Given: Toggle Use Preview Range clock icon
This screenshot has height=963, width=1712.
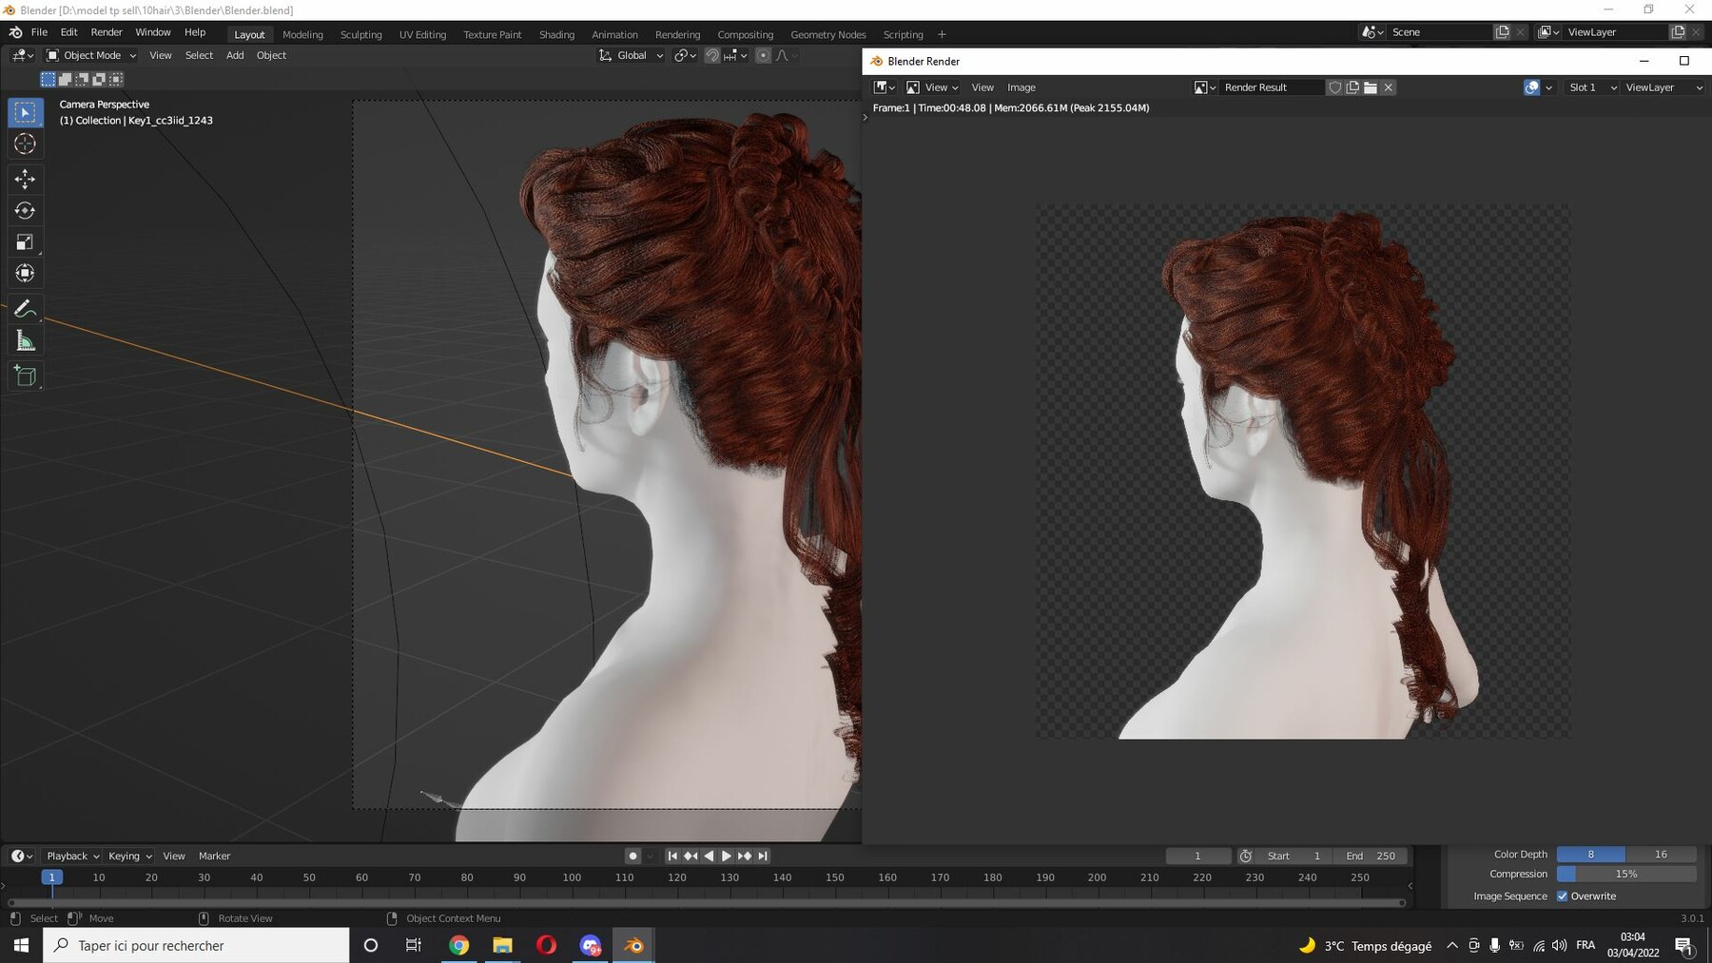Looking at the screenshot, I should click(1246, 857).
